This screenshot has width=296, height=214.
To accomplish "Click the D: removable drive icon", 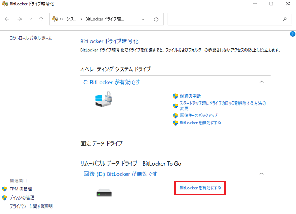I will click(x=104, y=193).
